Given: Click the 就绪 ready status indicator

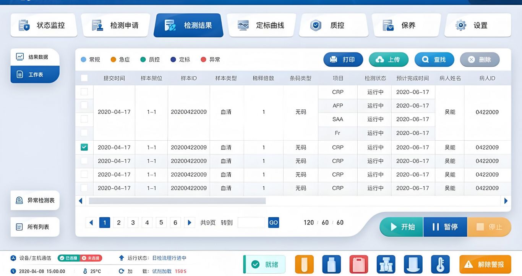Looking at the screenshot, I should (264, 265).
